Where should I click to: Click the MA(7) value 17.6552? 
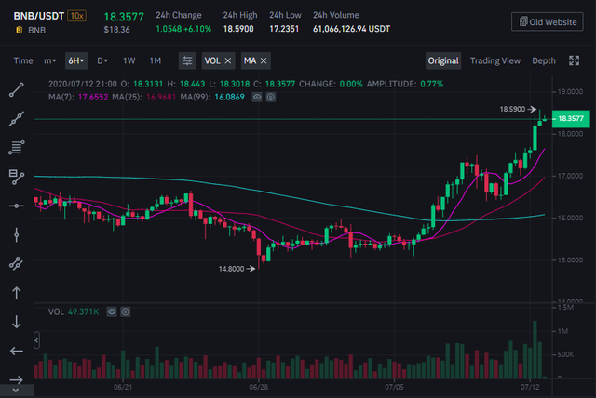point(93,97)
